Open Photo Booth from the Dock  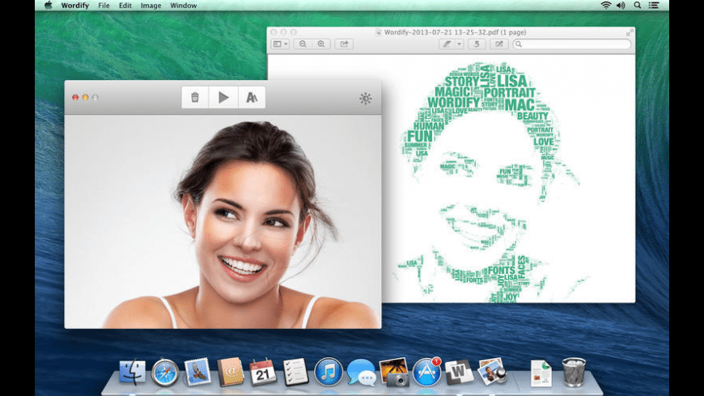(x=394, y=372)
